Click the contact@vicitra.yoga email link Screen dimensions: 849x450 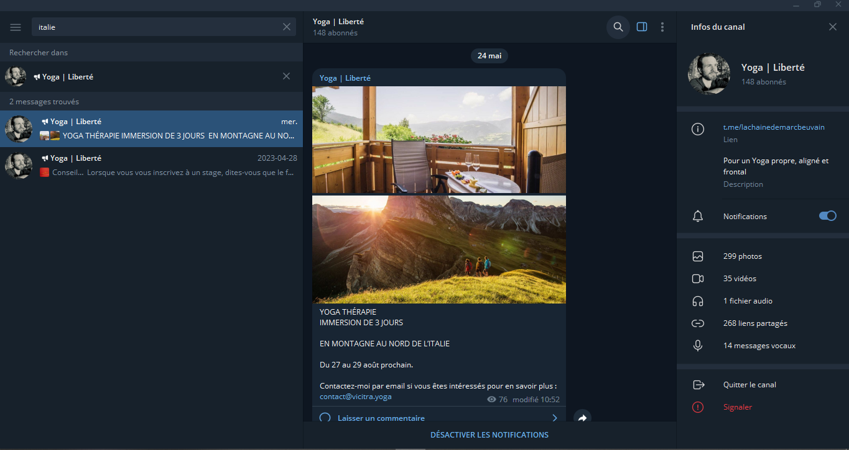356,397
